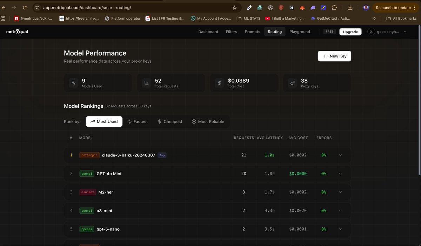Switch to the Dashboard tab
The height and width of the screenshot is (246, 421).
pyautogui.click(x=208, y=31)
